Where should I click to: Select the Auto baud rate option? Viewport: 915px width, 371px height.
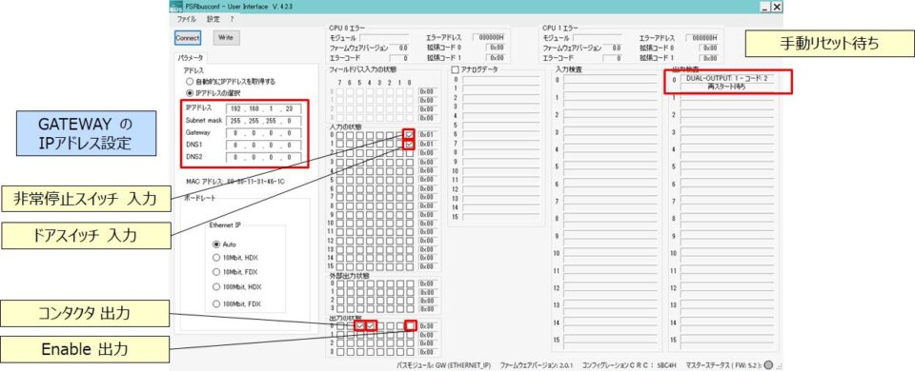[216, 244]
